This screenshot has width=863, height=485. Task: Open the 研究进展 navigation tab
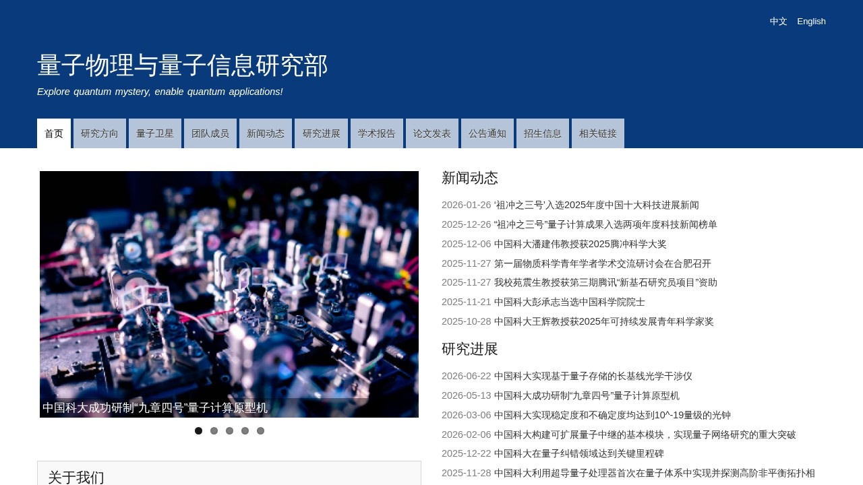click(321, 133)
